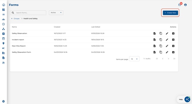This screenshot has height=104, width=192.
Task: Open the clock history sidebar icon
Action: [x=3, y=24]
